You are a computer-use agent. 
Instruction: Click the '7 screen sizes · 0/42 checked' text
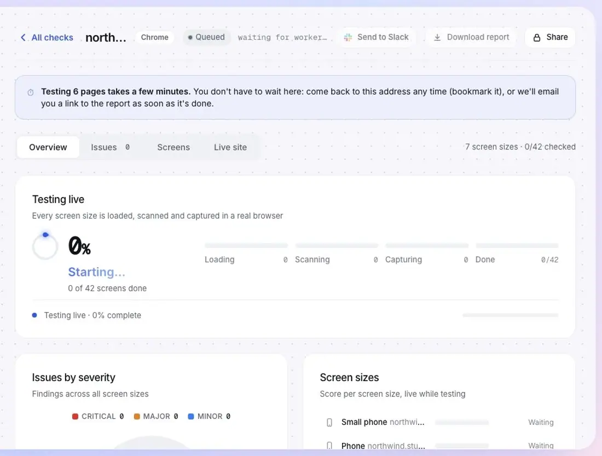click(x=520, y=147)
